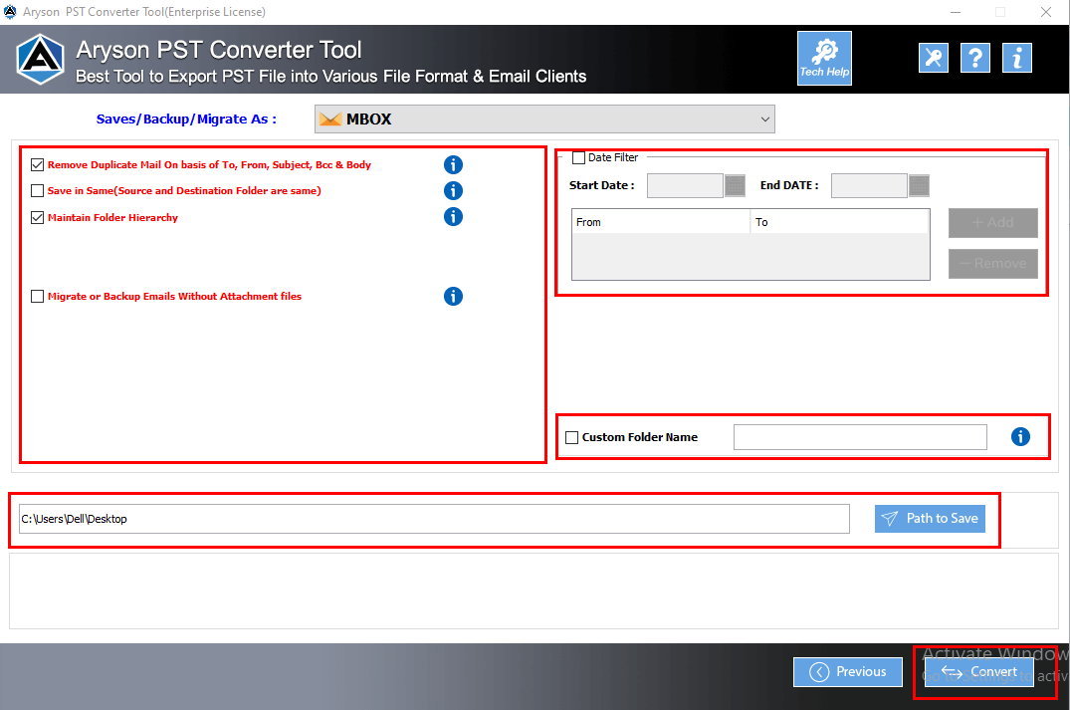Expand the MBOX save format dropdown
The width and height of the screenshot is (1070, 710).
pos(544,118)
